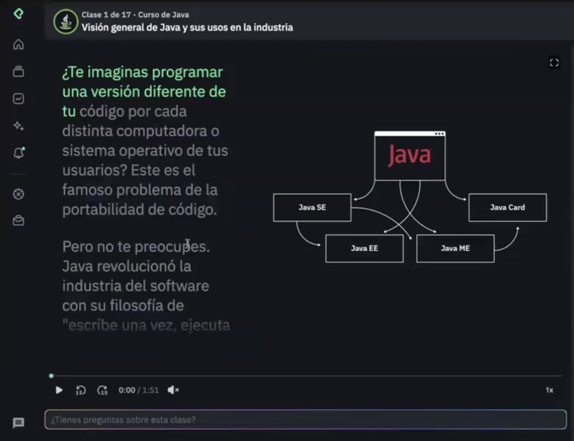The image size is (574, 441).
Task: Unmute the video audio
Action: pos(173,390)
